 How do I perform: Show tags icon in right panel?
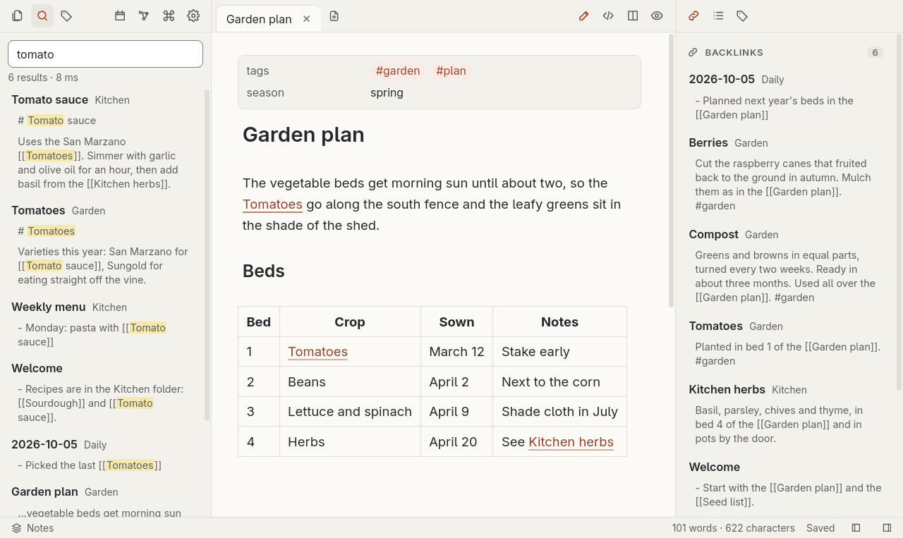point(742,16)
